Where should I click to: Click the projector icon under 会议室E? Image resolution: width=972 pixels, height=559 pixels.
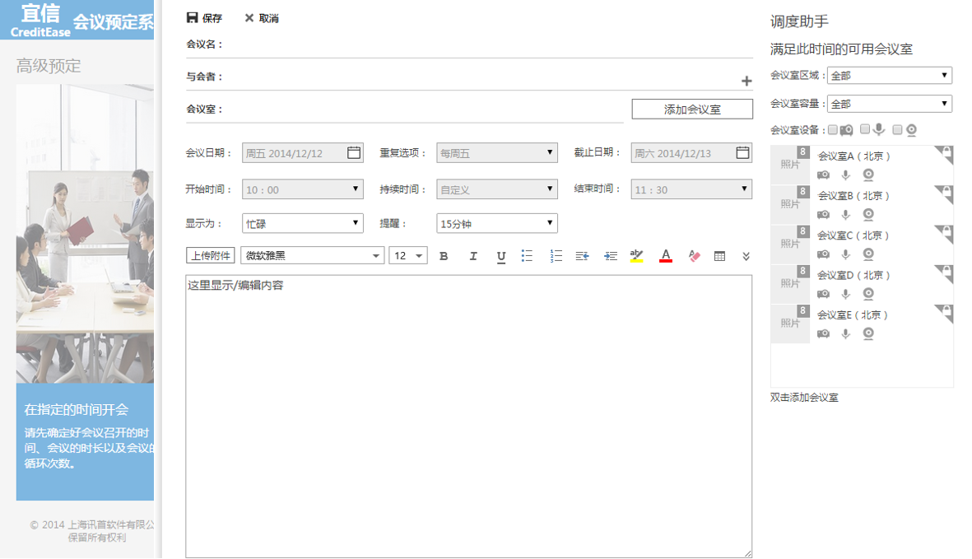tap(823, 333)
